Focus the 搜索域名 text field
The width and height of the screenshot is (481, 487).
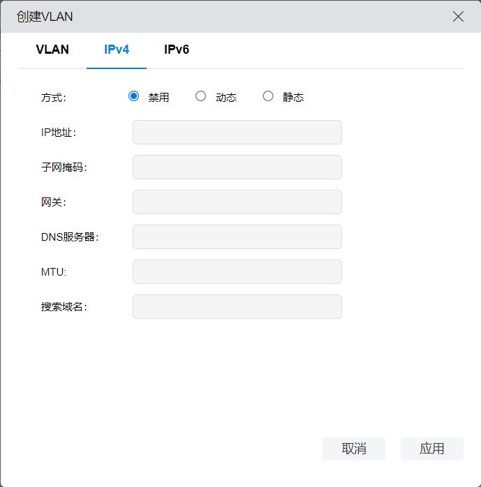(237, 306)
